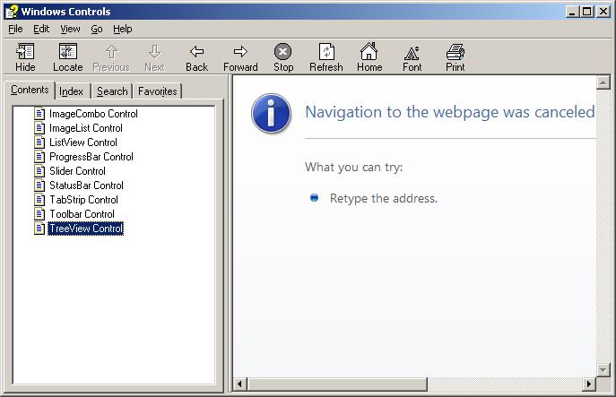This screenshot has width=616, height=397.
Task: Open the Help menu
Action: 123,29
